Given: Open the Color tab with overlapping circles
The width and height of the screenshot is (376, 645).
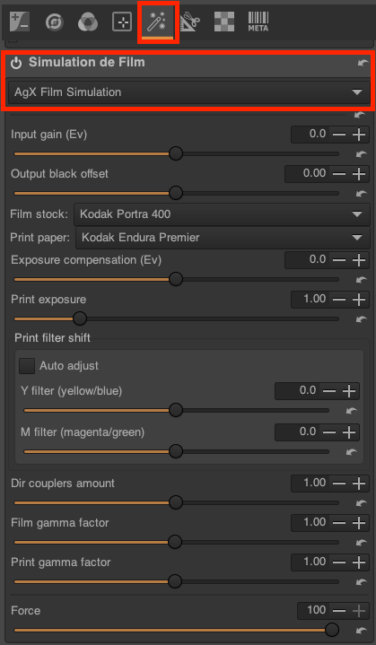Looking at the screenshot, I should pyautogui.click(x=88, y=22).
